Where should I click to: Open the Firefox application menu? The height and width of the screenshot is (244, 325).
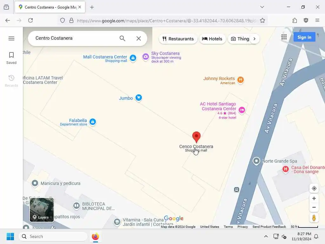pyautogui.click(x=317, y=20)
